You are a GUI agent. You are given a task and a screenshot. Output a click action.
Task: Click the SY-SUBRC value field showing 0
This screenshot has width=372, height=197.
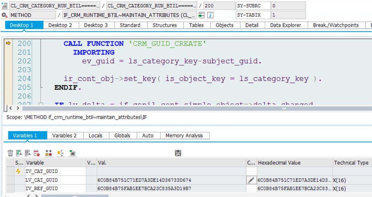pyautogui.click(x=288, y=6)
